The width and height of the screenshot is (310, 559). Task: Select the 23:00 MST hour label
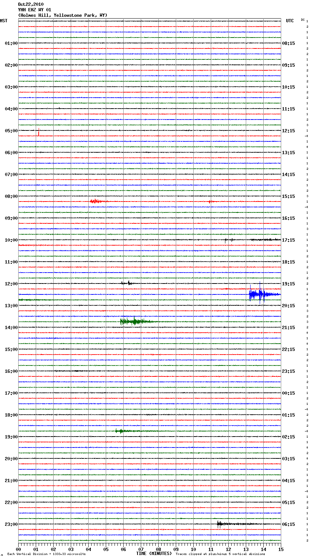tap(11, 524)
